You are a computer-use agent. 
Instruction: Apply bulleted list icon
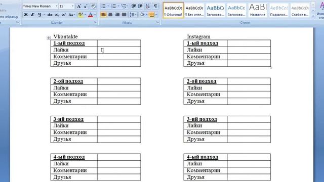coord(103,6)
